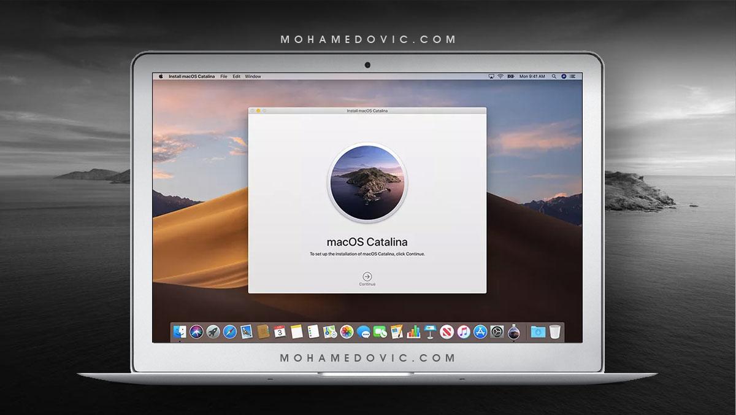Screen dimensions: 736x415
Task: Open Notification Center list icon
Action: (x=573, y=76)
